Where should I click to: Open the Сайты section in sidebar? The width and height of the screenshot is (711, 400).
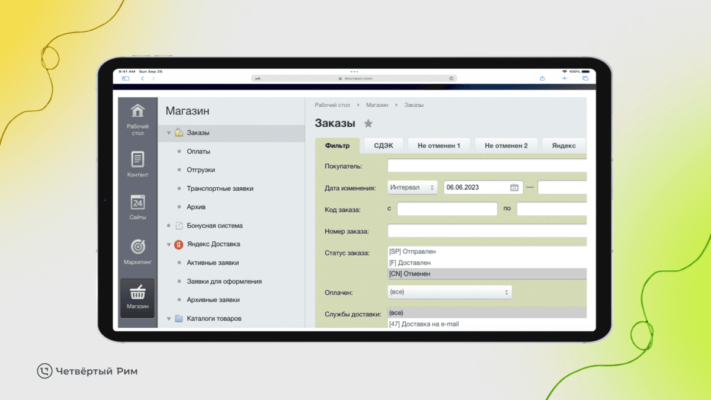137,207
